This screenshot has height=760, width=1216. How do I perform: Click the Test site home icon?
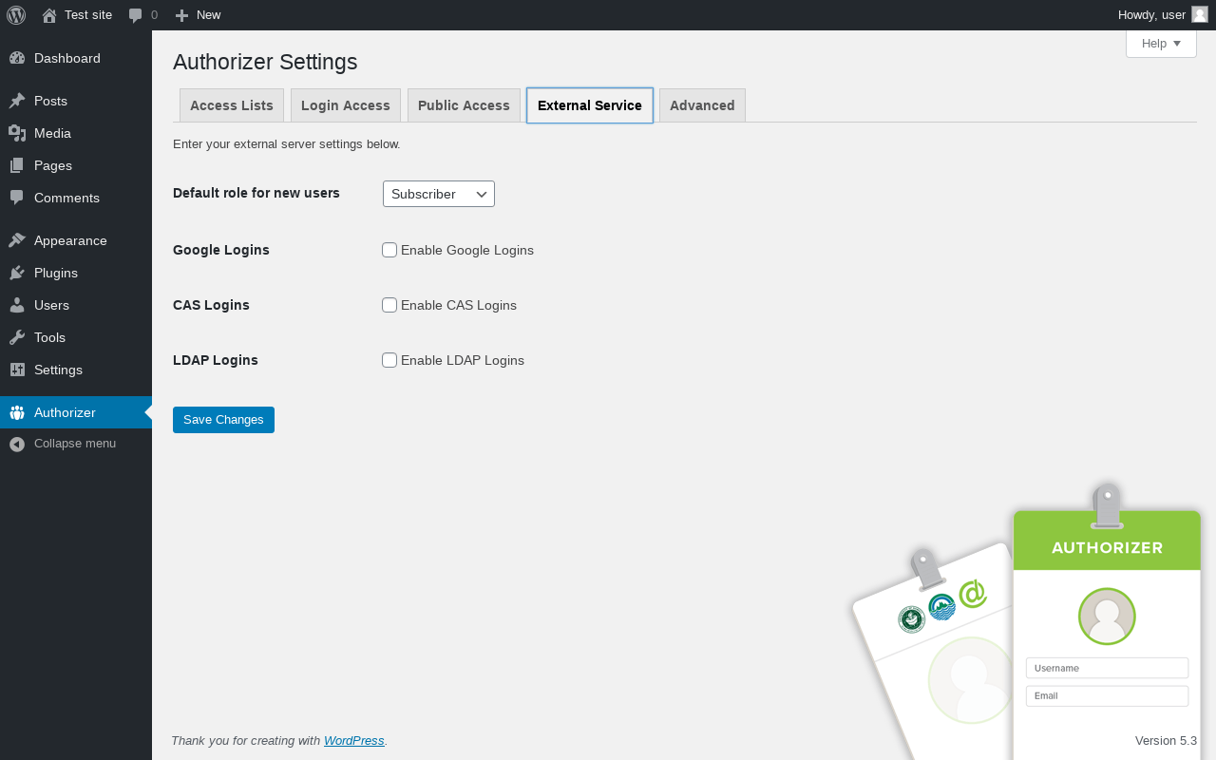pyautogui.click(x=49, y=15)
